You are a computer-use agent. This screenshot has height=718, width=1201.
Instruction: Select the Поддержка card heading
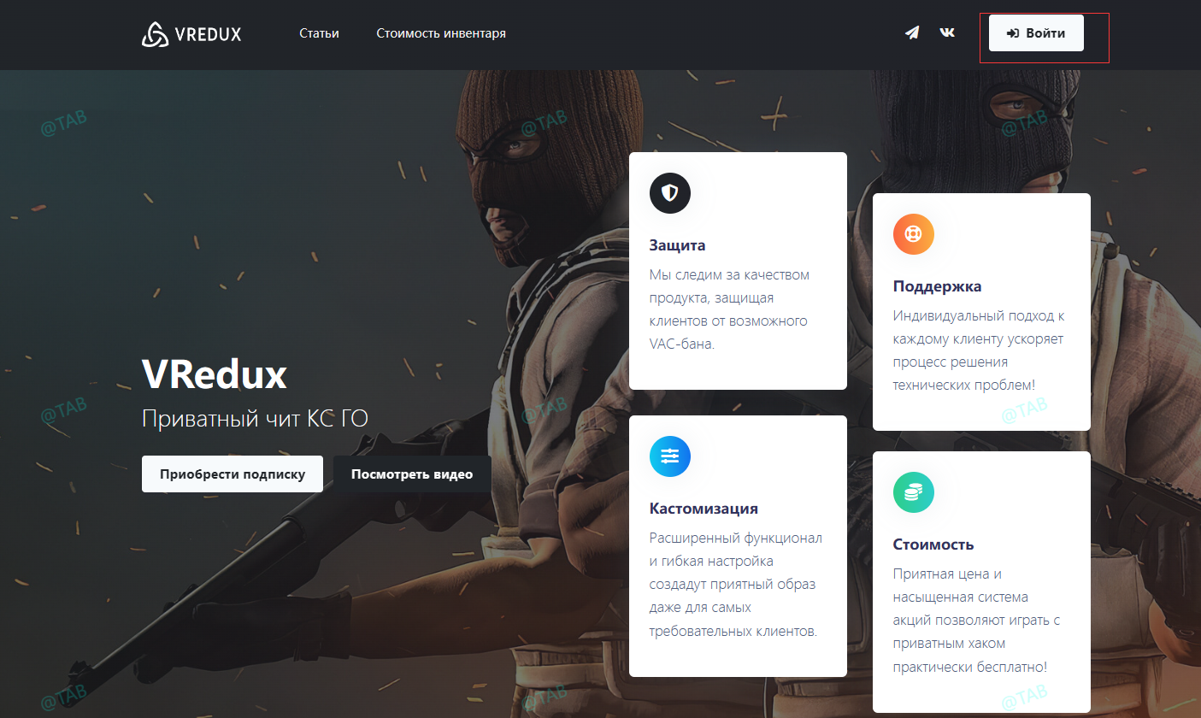point(937,286)
